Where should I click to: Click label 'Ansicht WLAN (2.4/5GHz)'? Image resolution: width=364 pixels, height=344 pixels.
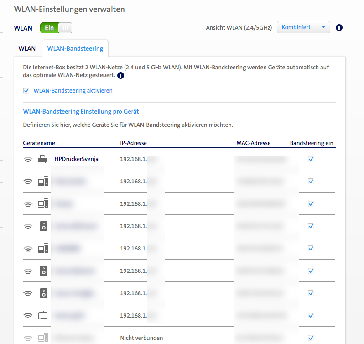tap(239, 28)
